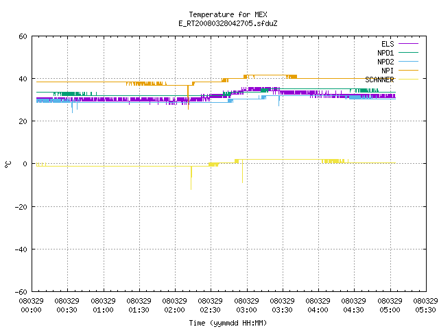Click the light-blue NPD2 legend line sample

pyautogui.click(x=409, y=61)
